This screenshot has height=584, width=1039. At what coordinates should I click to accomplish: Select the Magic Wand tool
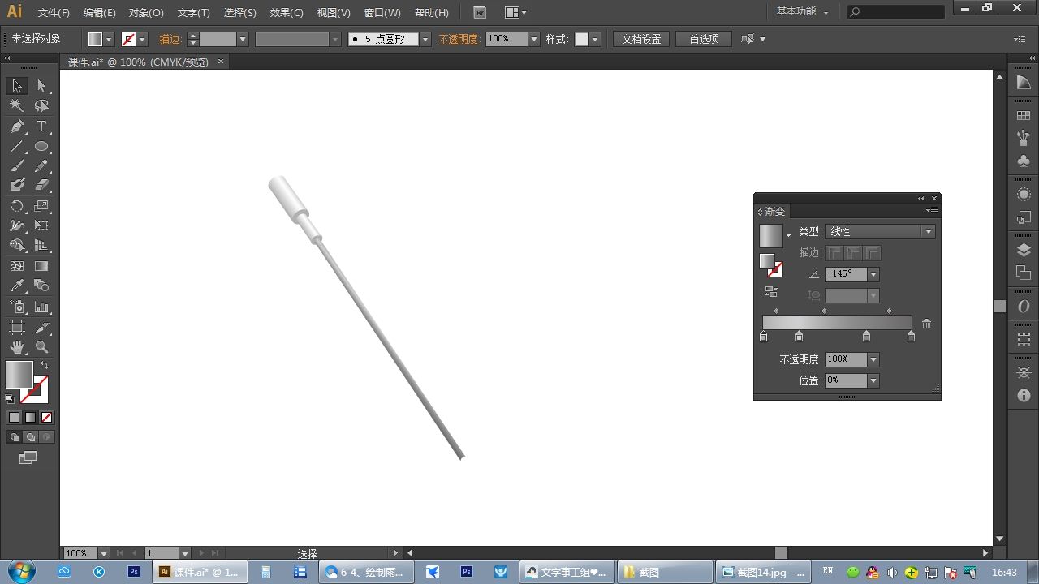[x=17, y=106]
